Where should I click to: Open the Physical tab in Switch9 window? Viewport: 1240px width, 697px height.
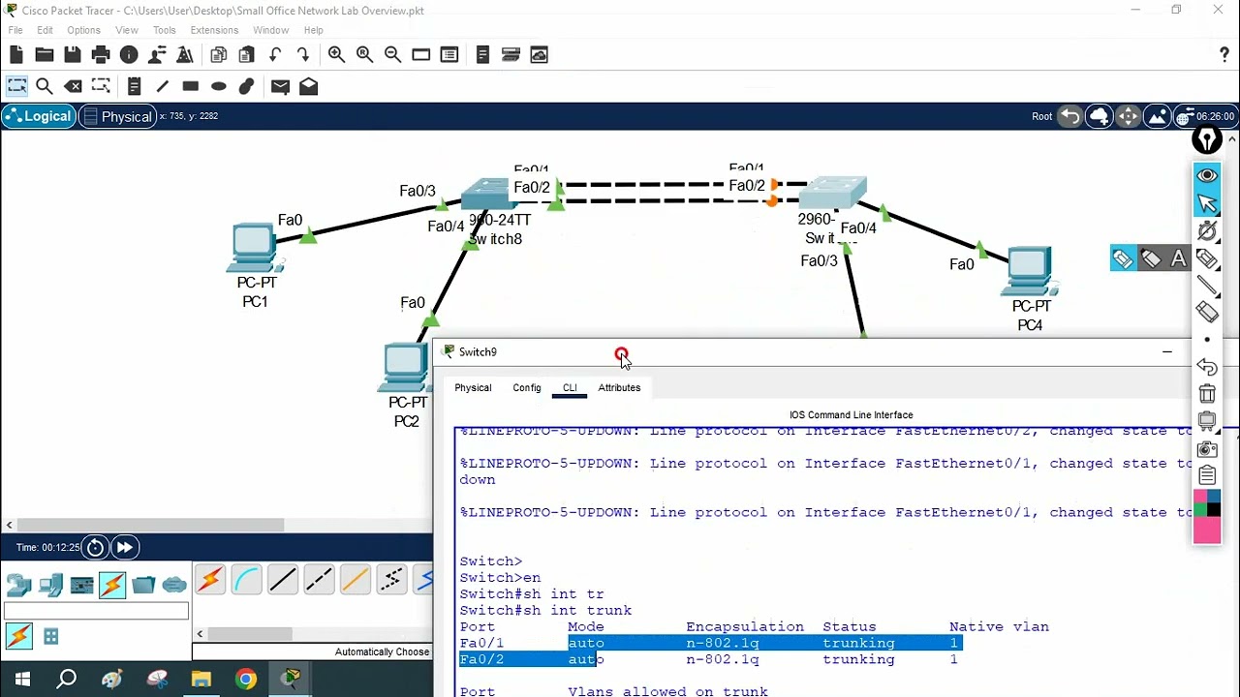click(473, 387)
